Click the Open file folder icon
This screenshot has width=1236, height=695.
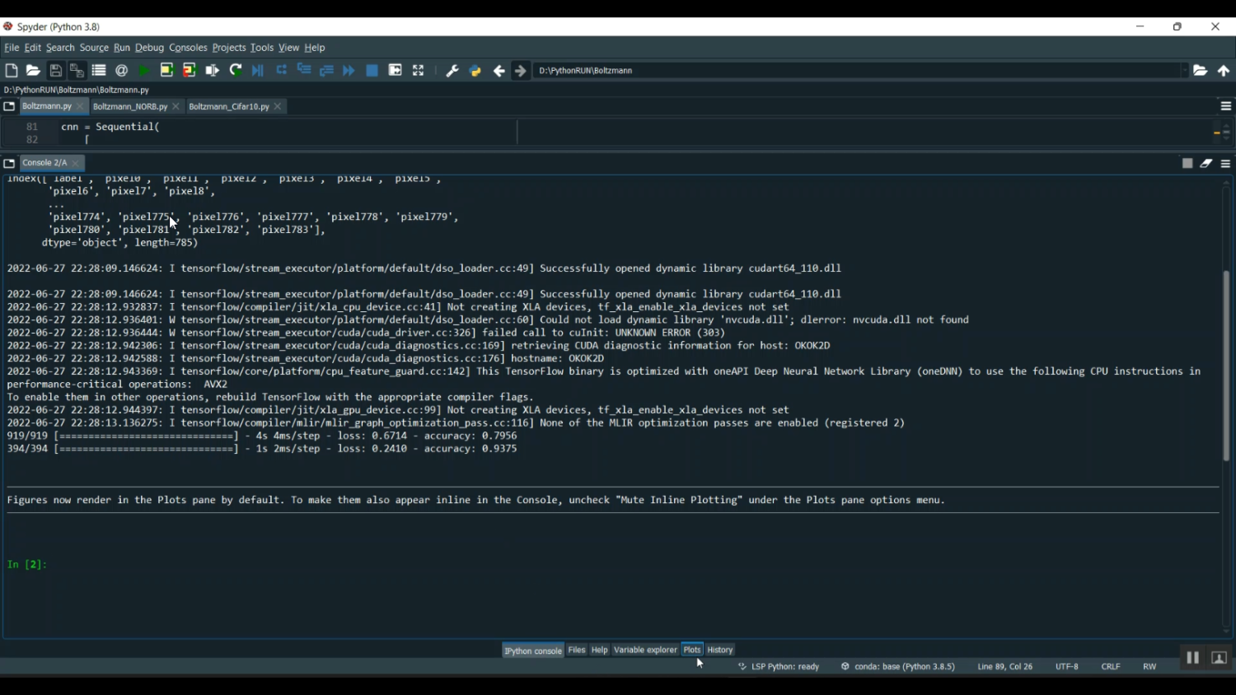point(33,71)
